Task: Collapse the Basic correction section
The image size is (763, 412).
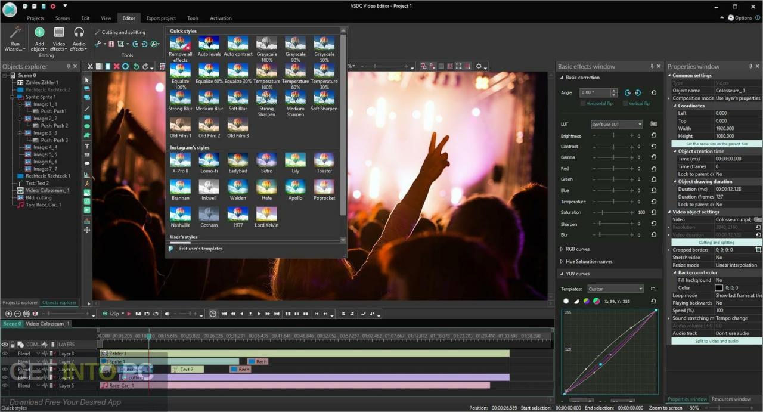Action: pos(561,78)
